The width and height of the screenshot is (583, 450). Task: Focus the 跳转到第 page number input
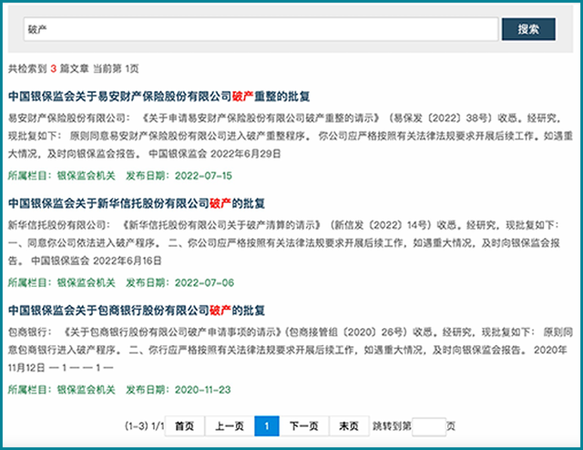click(x=429, y=426)
